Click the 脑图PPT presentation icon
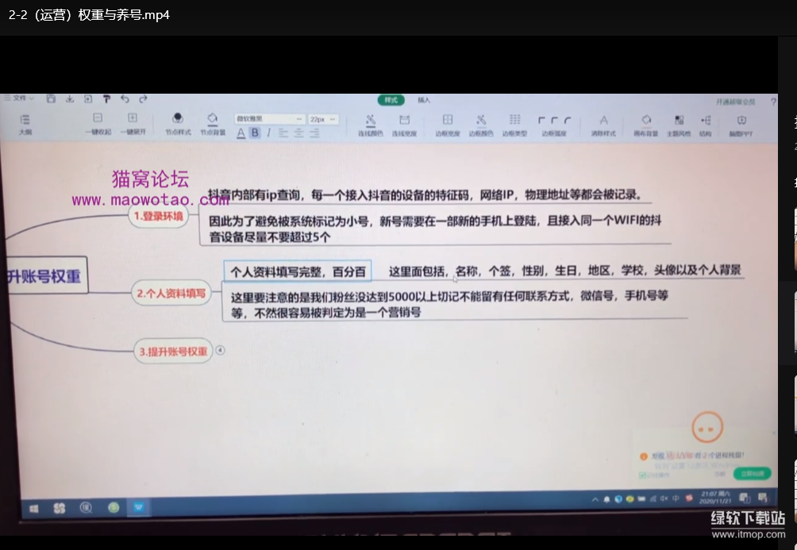Screen dimensions: 797x550 [x=741, y=124]
